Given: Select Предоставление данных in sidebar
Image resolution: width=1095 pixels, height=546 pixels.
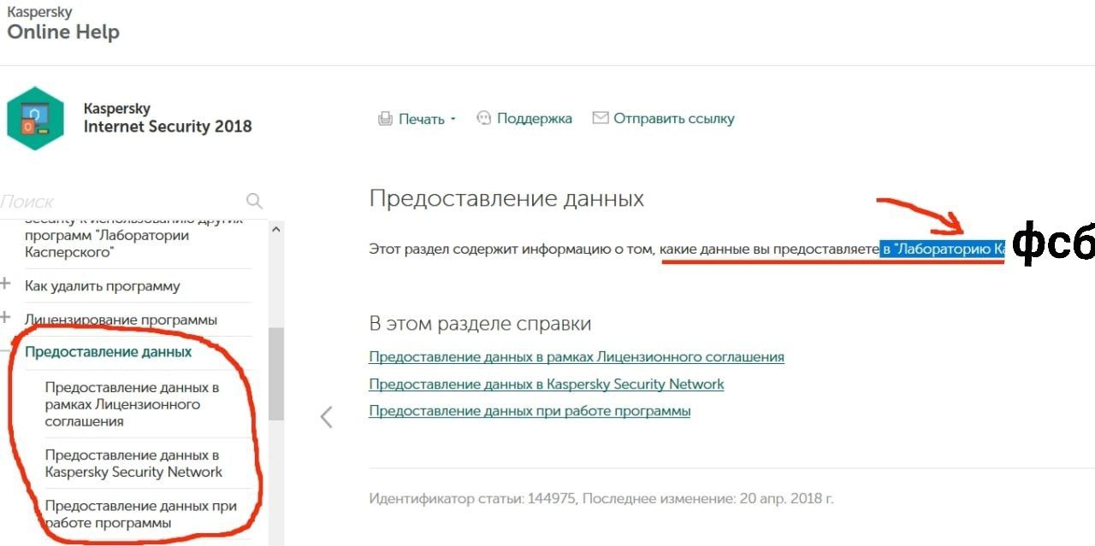Looking at the screenshot, I should pyautogui.click(x=109, y=352).
